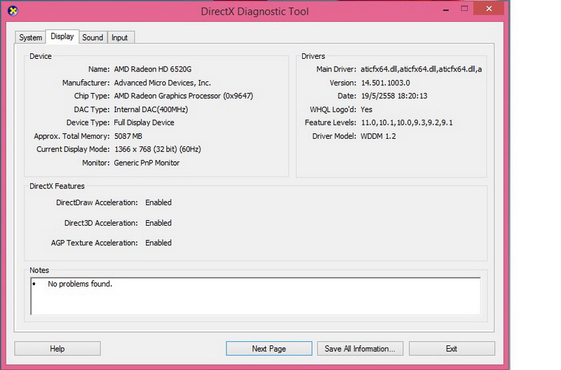
Task: Click the Notes text box
Action: (255, 296)
